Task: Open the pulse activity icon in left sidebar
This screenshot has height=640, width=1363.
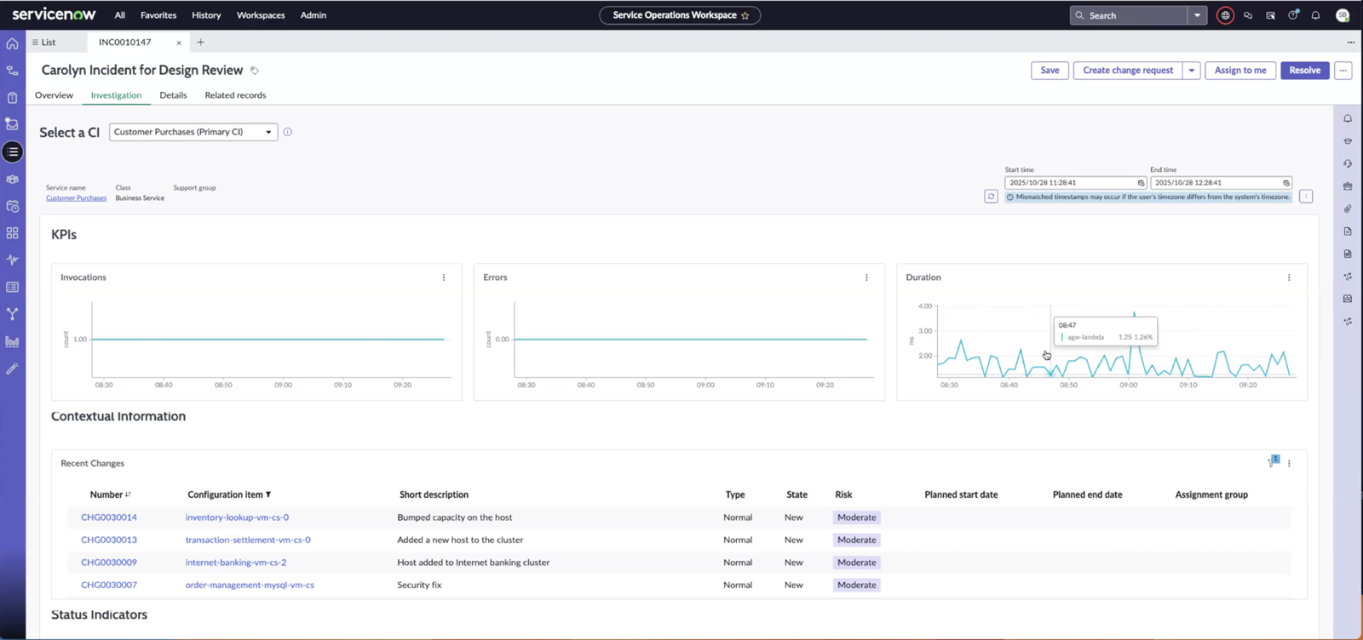Action: tap(12, 260)
